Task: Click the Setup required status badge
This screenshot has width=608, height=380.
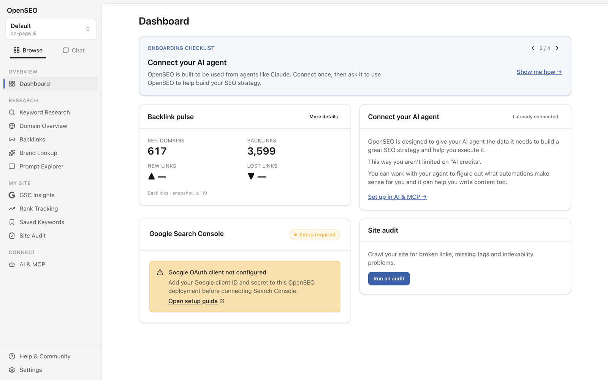Action: click(315, 234)
